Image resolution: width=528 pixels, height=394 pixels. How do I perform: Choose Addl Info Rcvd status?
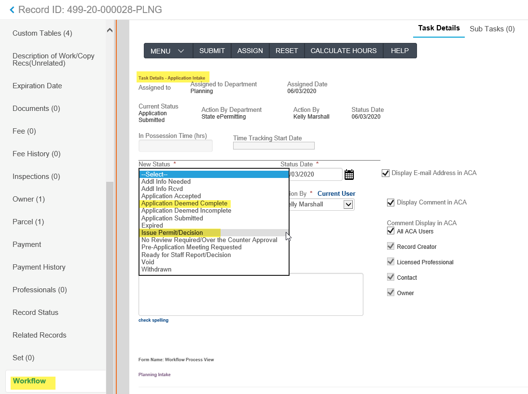point(214,189)
